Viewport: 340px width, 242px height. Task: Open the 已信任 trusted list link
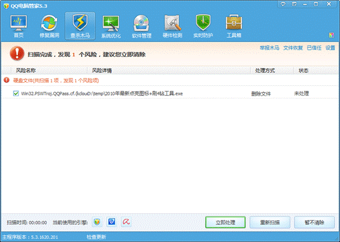pyautogui.click(x=314, y=48)
